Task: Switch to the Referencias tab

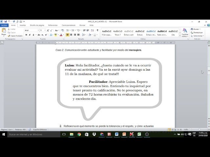Action: (53, 25)
